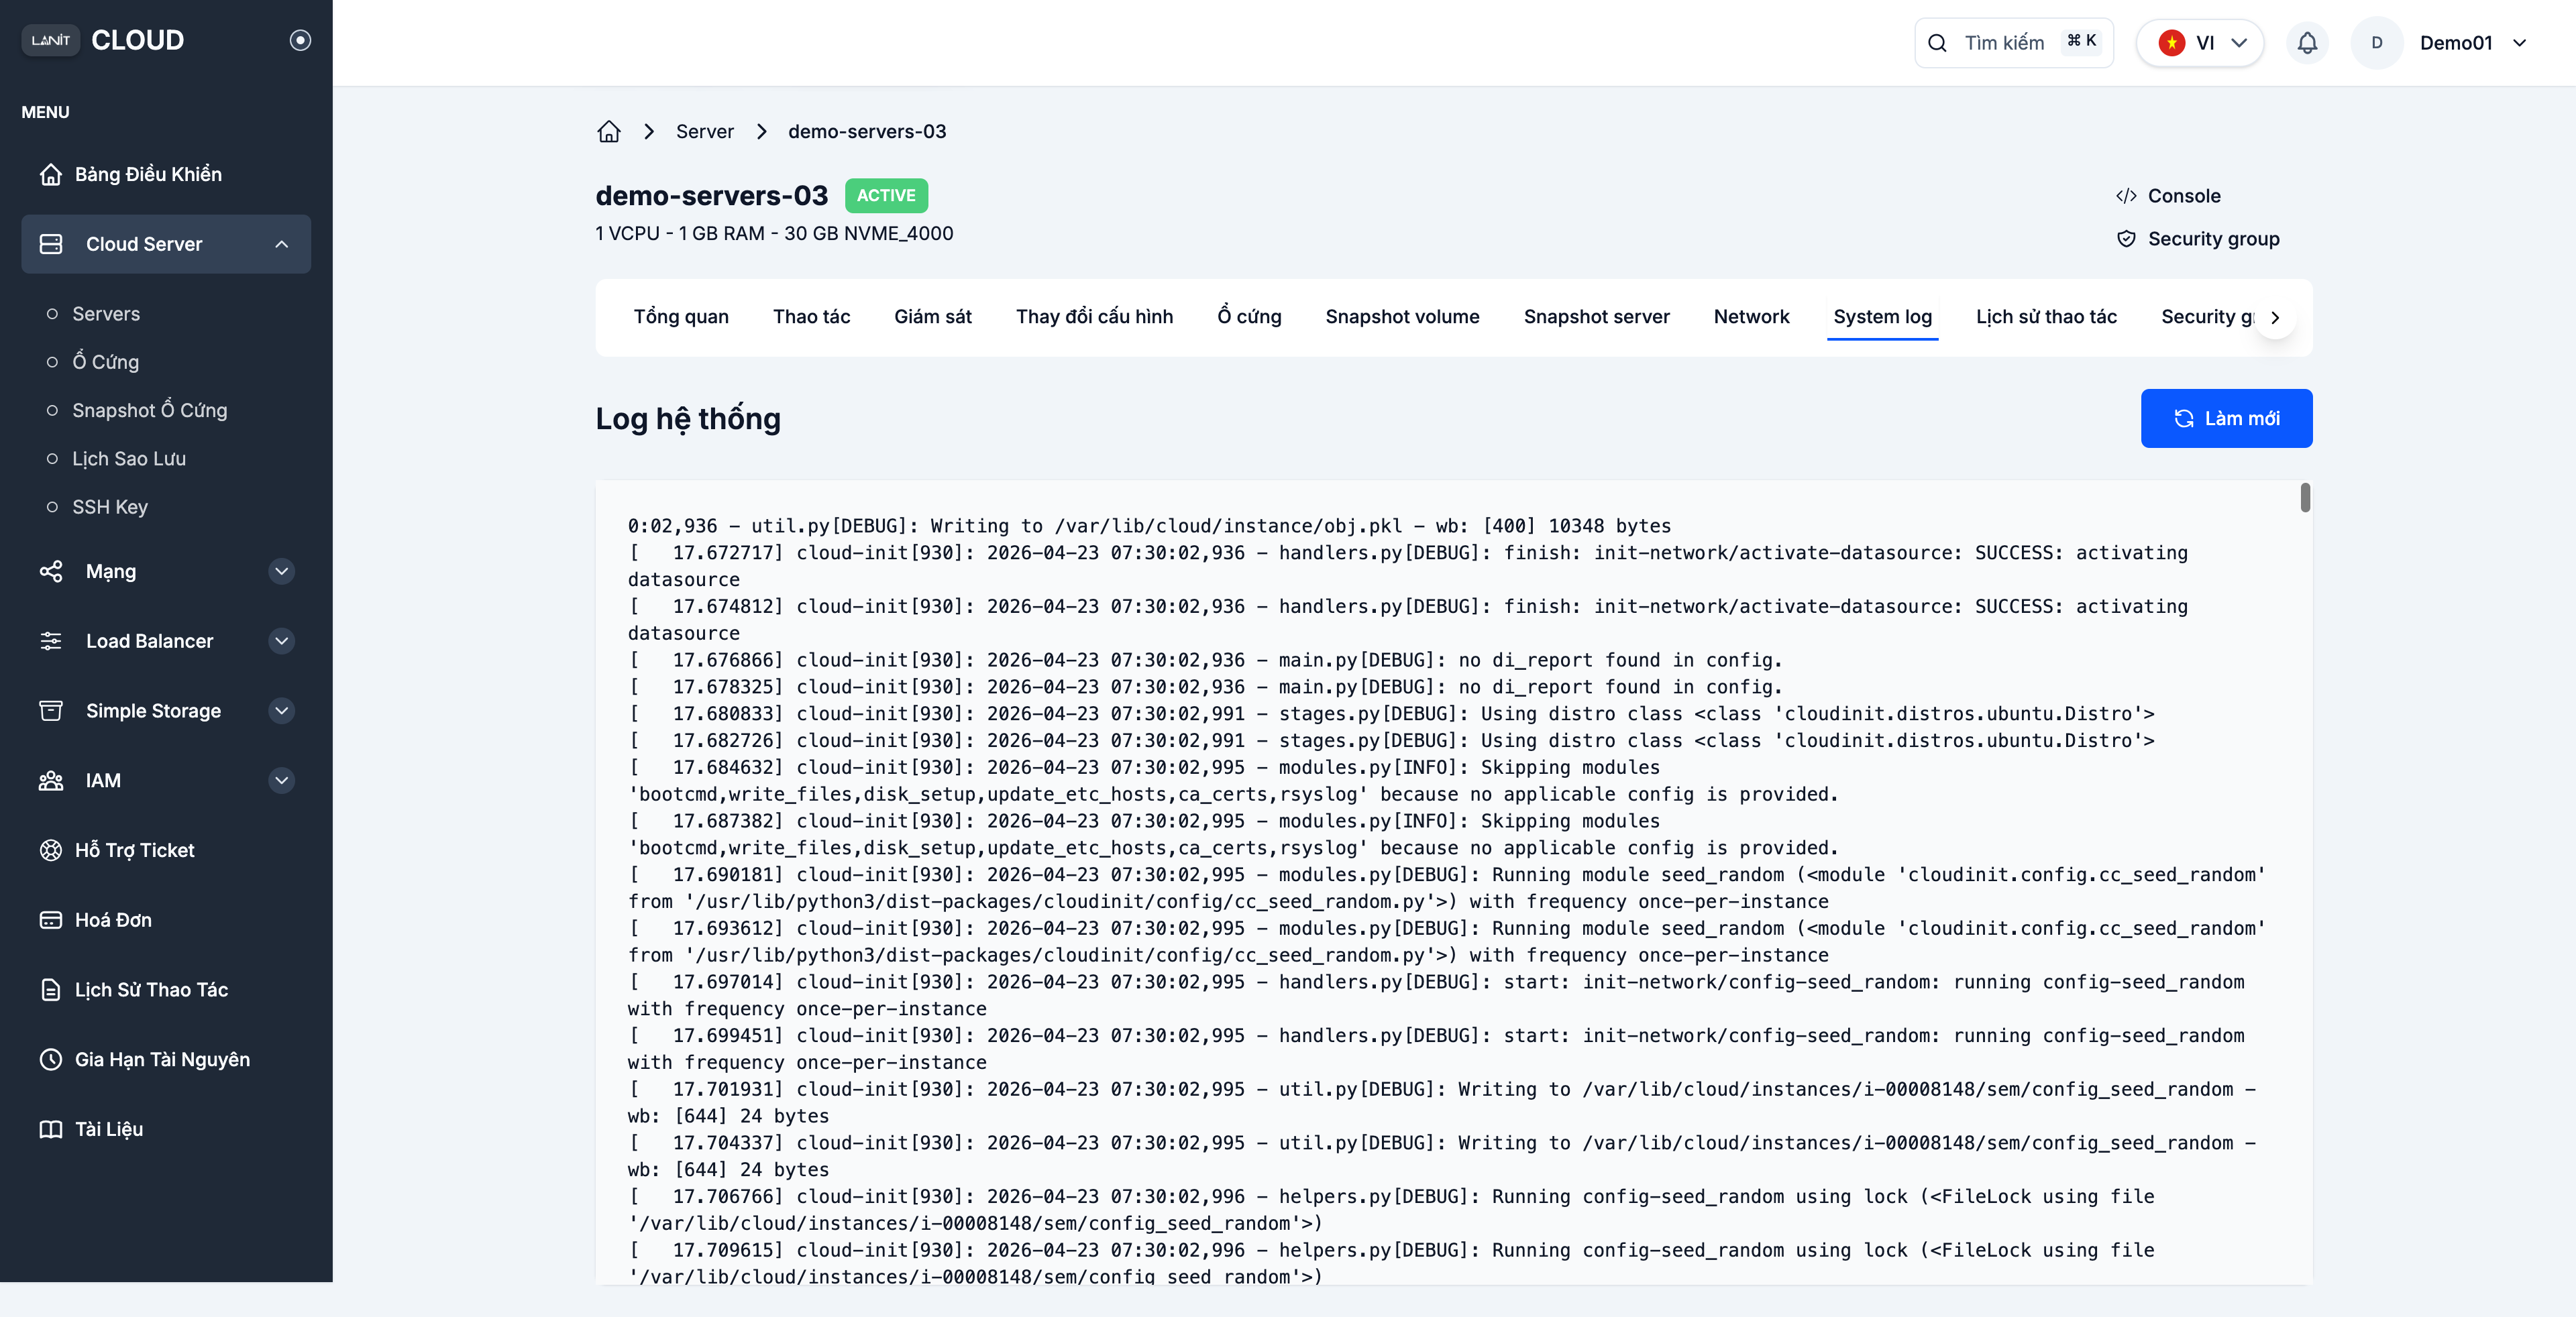Open Gia Hạn Tài Nguyên clock icon
Image resolution: width=2576 pixels, height=1317 pixels.
point(51,1060)
